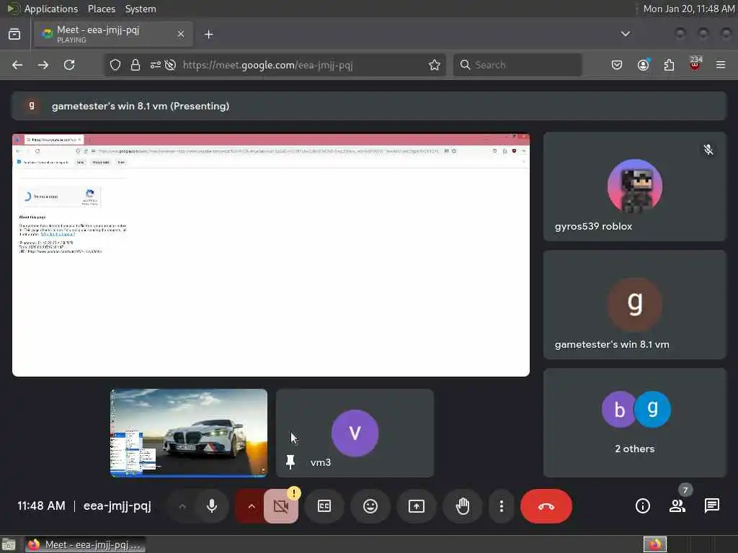Viewport: 738px width, 553px height.
Task: Expand the video settings chevron
Action: 252,506
